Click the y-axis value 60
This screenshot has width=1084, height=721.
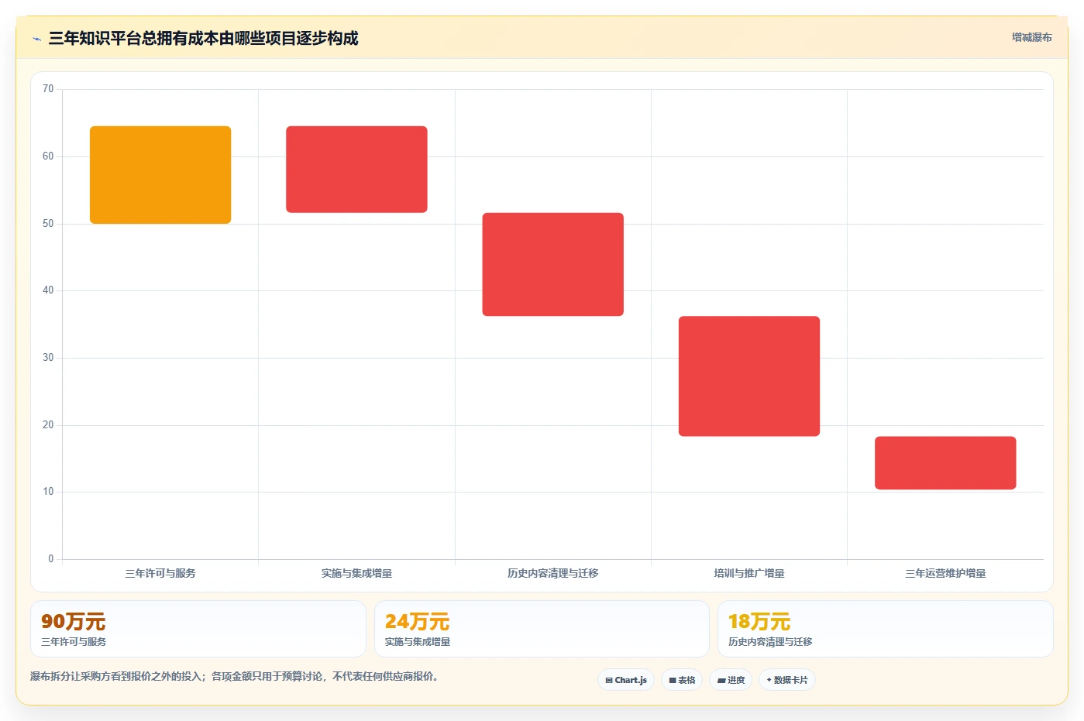[48, 156]
